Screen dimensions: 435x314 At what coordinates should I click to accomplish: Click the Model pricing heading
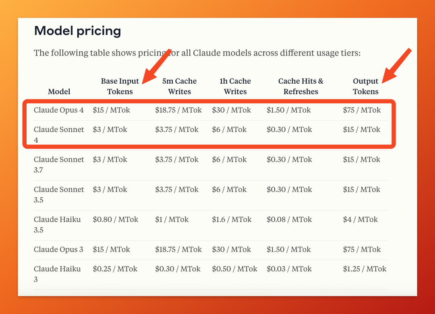pyautogui.click(x=77, y=31)
